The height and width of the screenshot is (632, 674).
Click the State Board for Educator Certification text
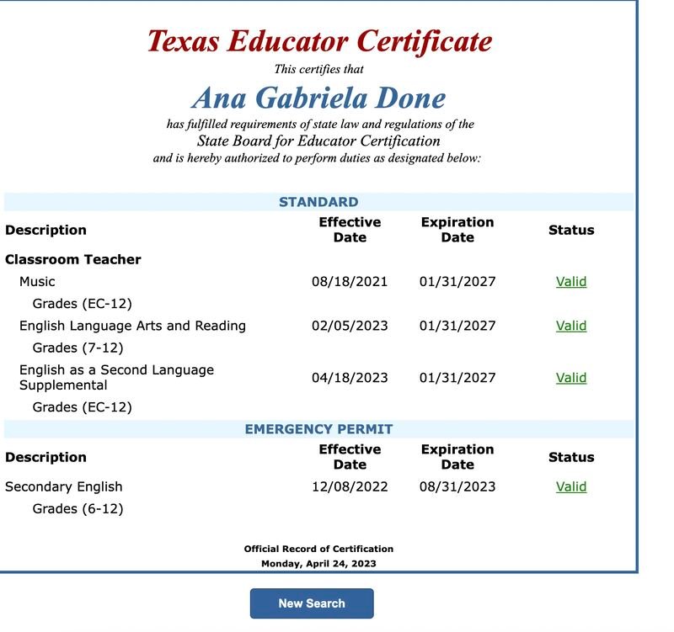(x=318, y=141)
